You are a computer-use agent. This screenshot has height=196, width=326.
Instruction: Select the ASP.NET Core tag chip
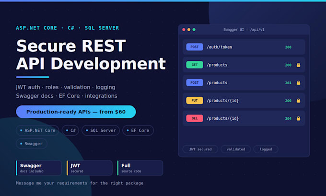point(37,130)
